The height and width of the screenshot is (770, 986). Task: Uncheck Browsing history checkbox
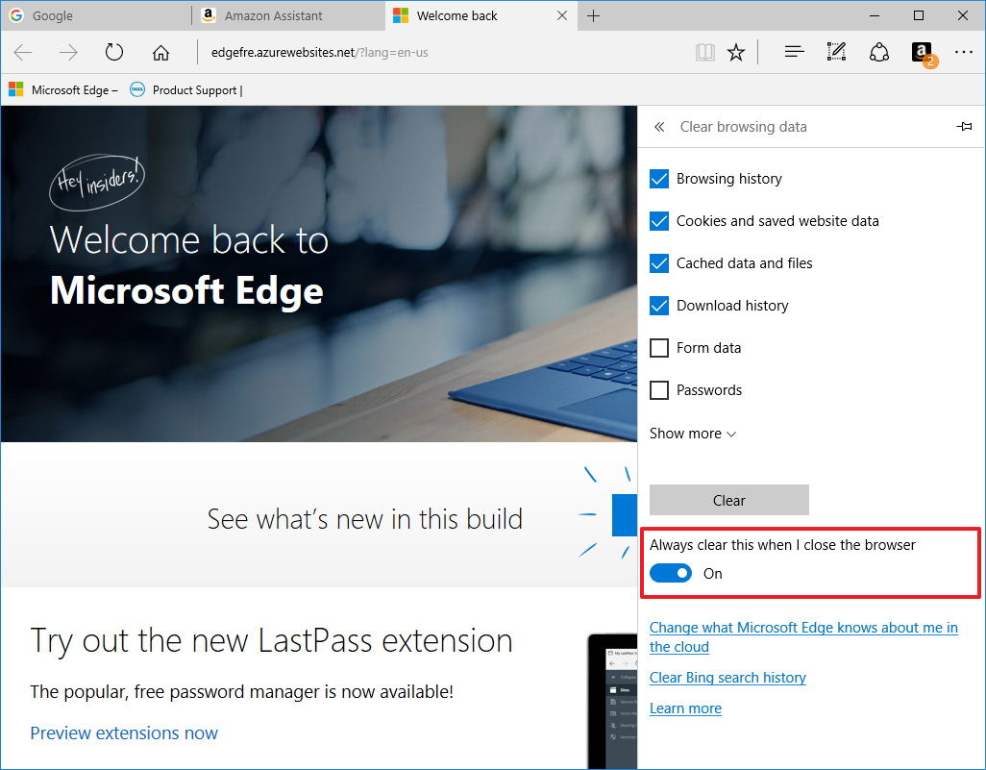pos(659,179)
